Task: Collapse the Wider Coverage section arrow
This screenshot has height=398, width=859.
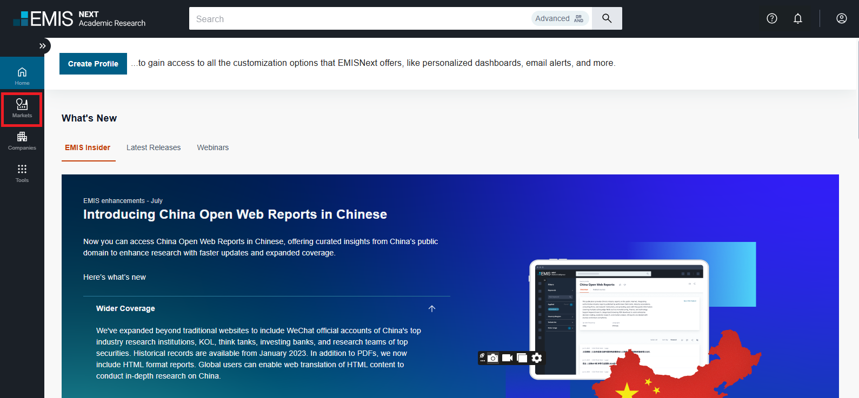Action: (431, 308)
